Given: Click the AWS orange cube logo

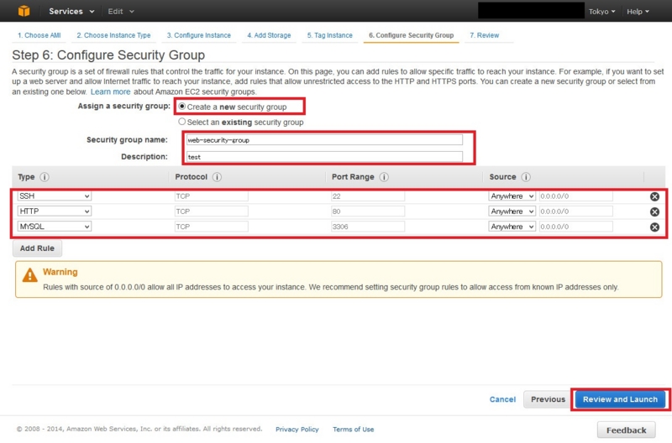Looking at the screenshot, I should (x=24, y=11).
